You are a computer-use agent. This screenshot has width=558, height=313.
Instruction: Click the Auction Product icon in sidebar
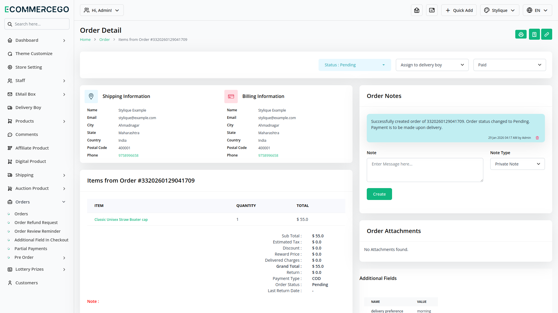[x=10, y=188]
